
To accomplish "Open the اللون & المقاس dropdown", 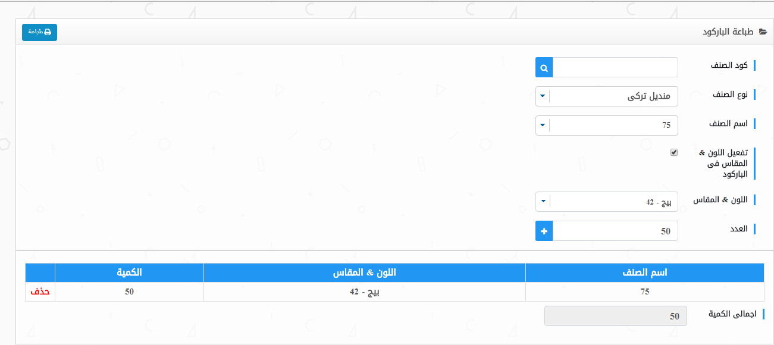I will pyautogui.click(x=543, y=202).
